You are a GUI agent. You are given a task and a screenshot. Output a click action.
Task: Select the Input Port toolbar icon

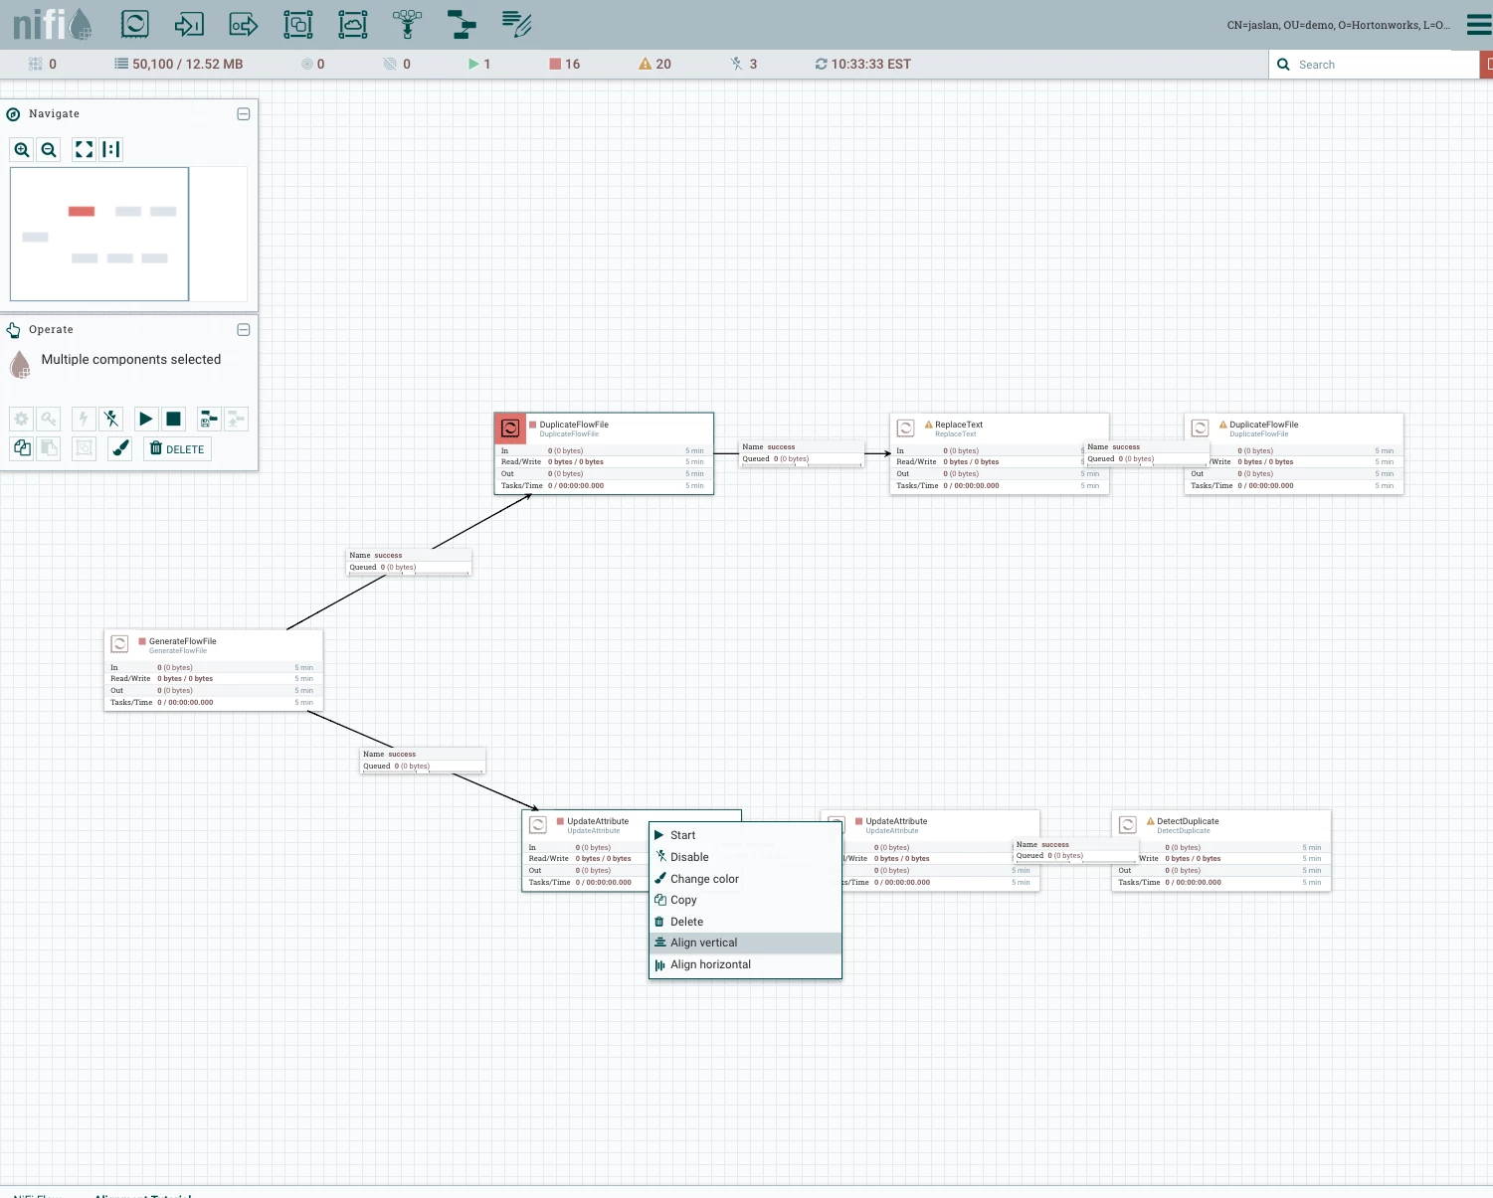coord(189,24)
